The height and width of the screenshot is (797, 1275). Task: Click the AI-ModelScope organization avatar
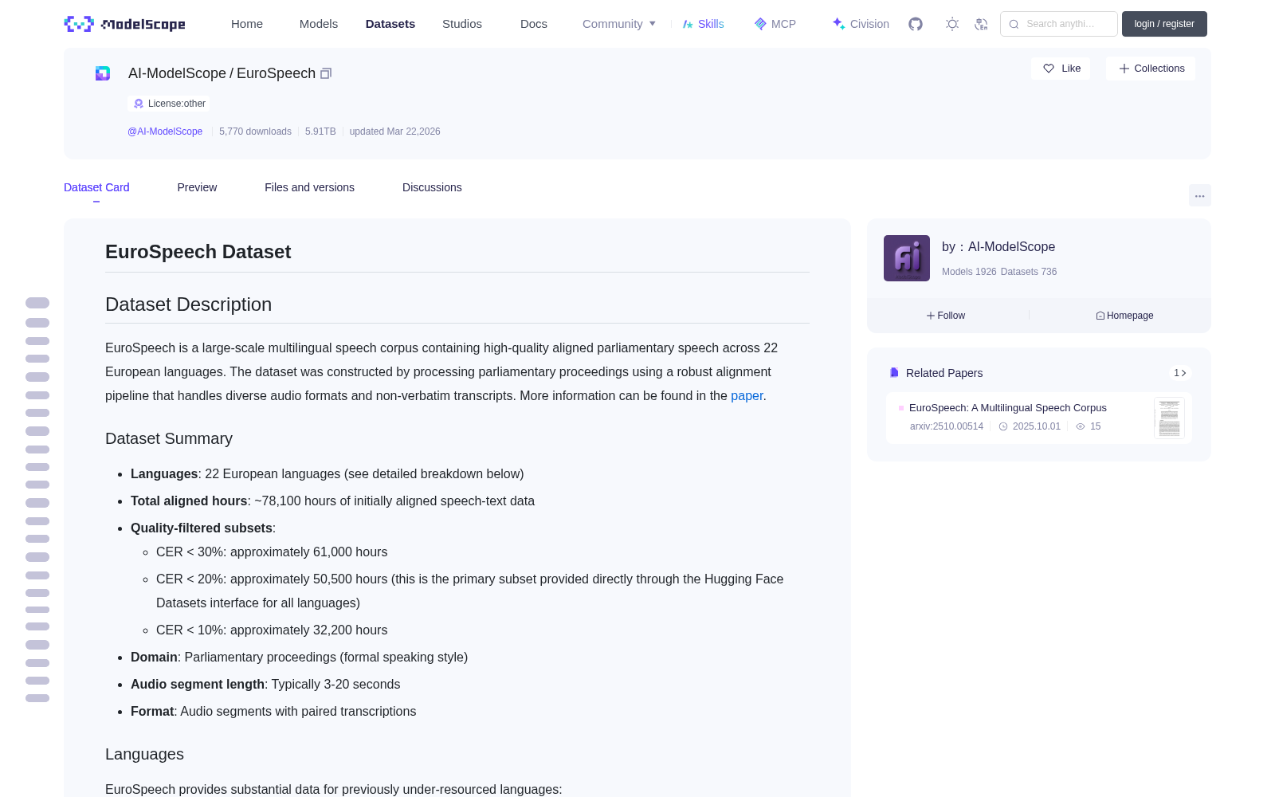click(907, 258)
